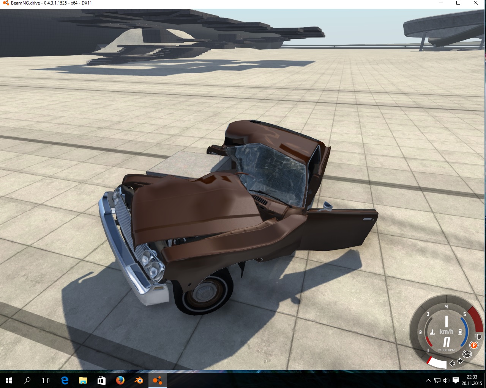Image resolution: width=486 pixels, height=388 pixels.
Task: Open the clock showing 22:33
Action: (472, 380)
